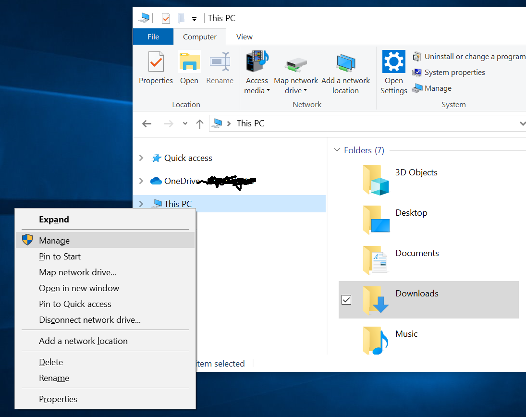The image size is (526, 417).
Task: Open the File tab
Action: pyautogui.click(x=153, y=37)
